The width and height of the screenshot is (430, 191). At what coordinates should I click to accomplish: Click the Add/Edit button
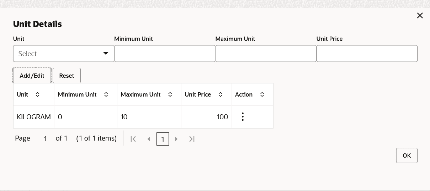pos(32,76)
